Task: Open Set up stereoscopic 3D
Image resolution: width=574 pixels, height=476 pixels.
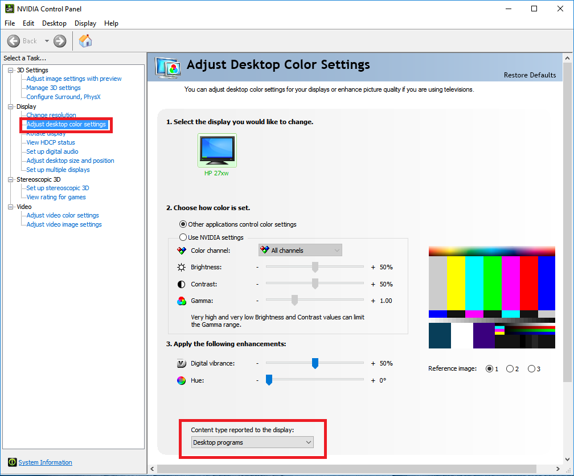Action: (58, 188)
